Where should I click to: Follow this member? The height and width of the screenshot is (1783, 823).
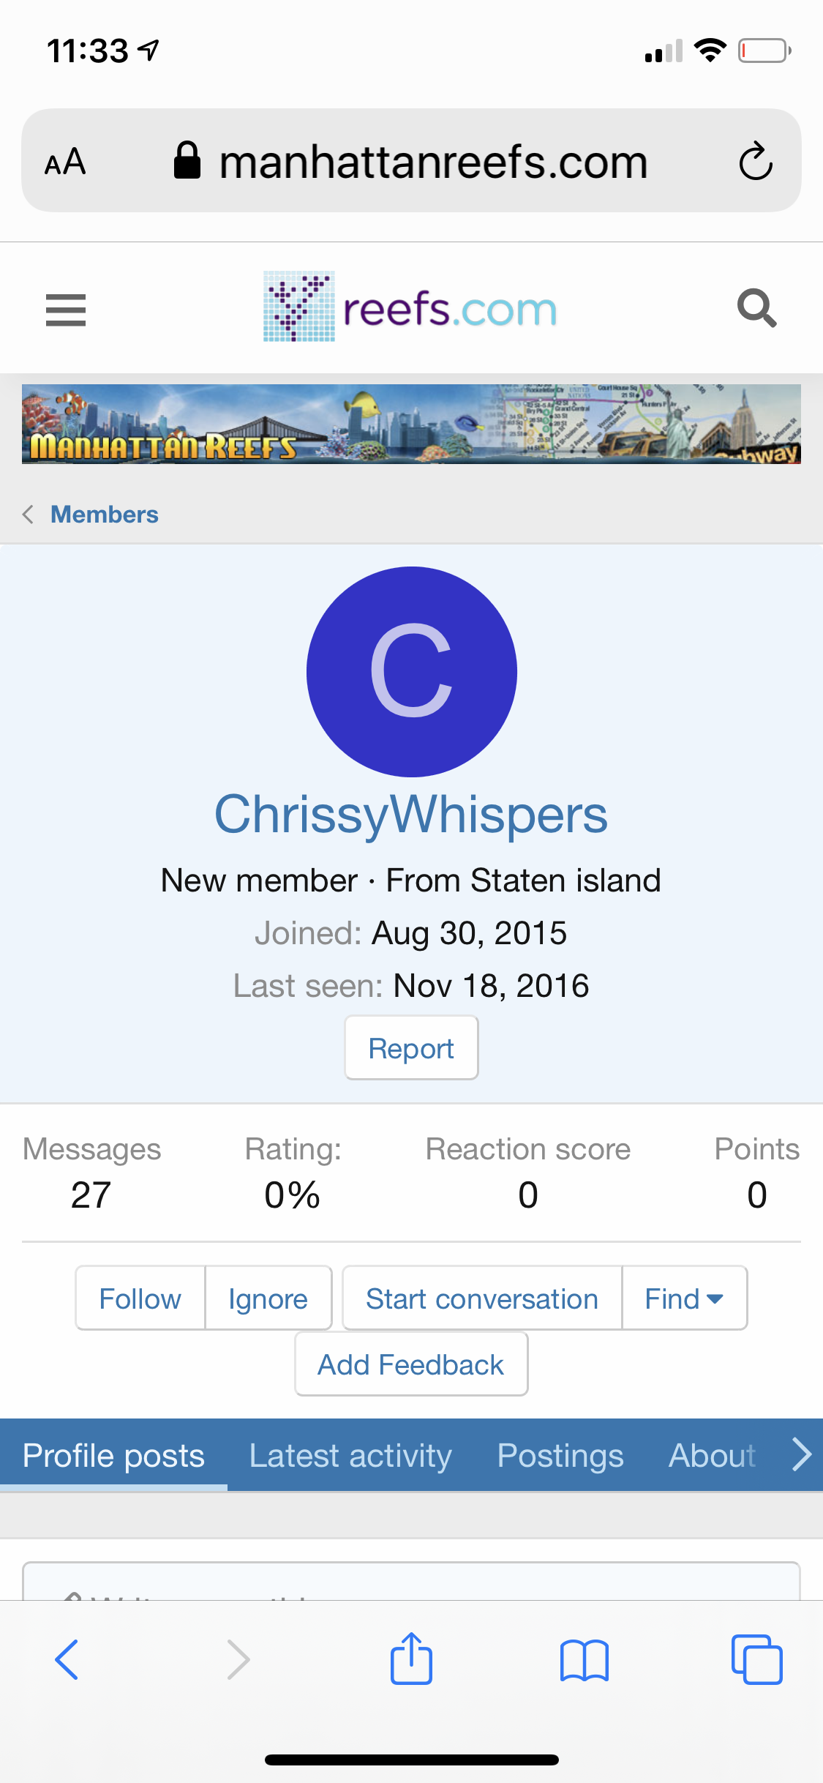click(140, 1298)
